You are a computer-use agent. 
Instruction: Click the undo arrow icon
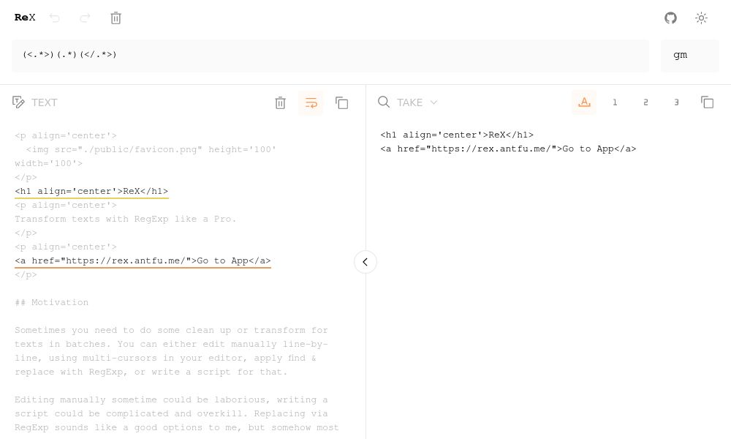tap(55, 18)
